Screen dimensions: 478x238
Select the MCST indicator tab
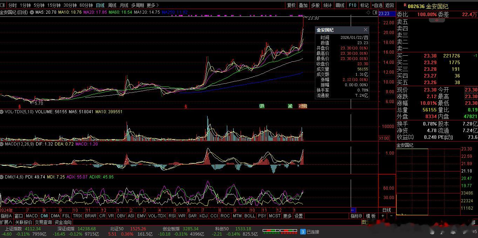(x=275, y=216)
